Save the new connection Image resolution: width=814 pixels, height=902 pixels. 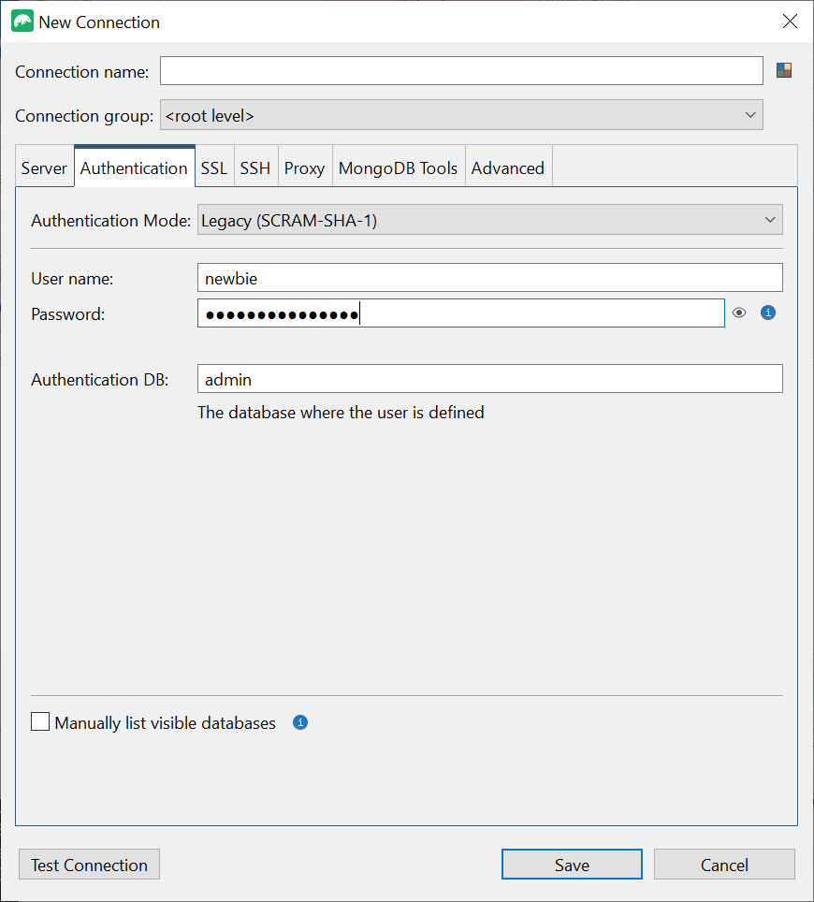point(572,864)
